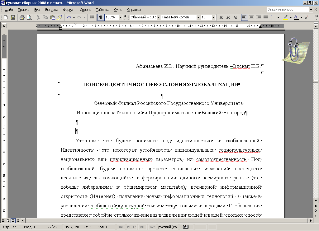Click the spelling status book icon

[x=186, y=227]
